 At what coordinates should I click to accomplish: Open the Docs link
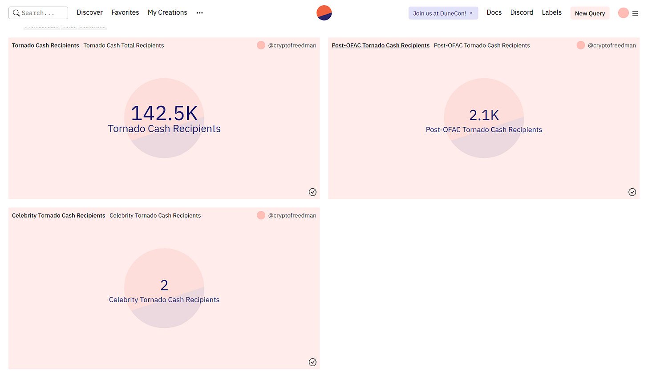(x=494, y=12)
